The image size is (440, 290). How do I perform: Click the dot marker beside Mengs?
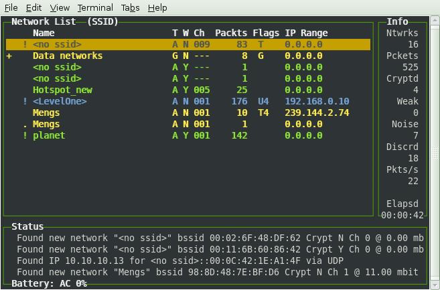pyautogui.click(x=25, y=125)
